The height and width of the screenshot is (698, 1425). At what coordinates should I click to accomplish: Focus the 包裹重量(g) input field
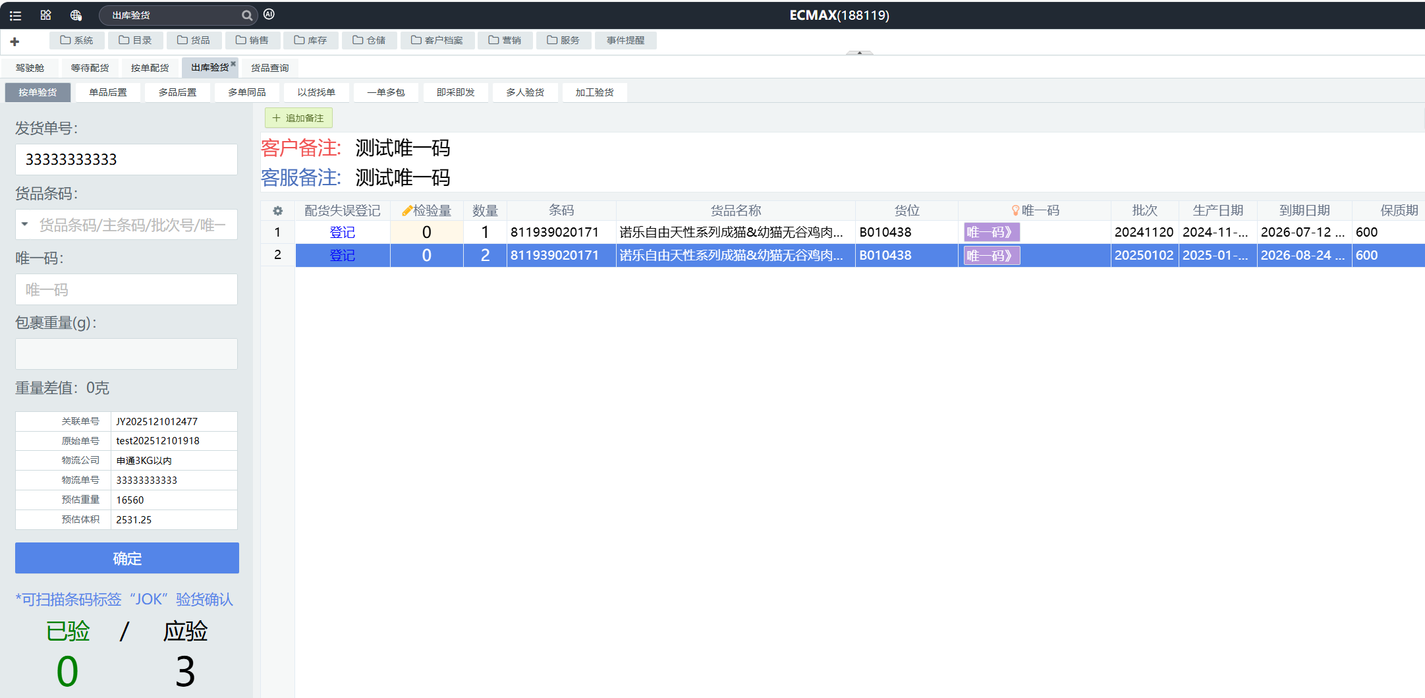pyautogui.click(x=126, y=354)
